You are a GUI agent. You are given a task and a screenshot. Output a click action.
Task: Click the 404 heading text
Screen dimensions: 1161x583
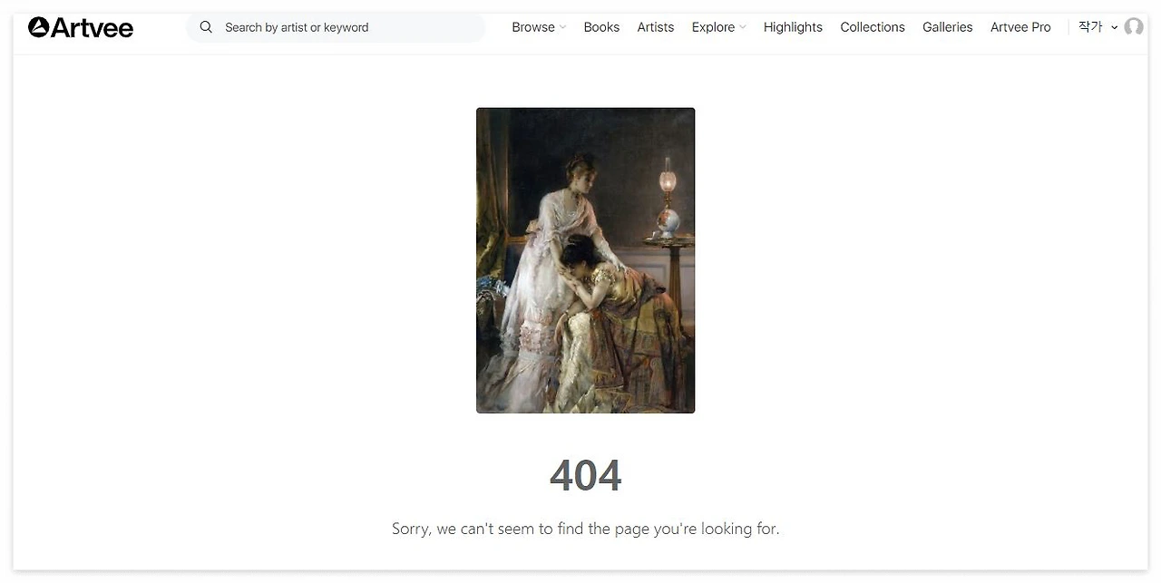pyautogui.click(x=586, y=475)
